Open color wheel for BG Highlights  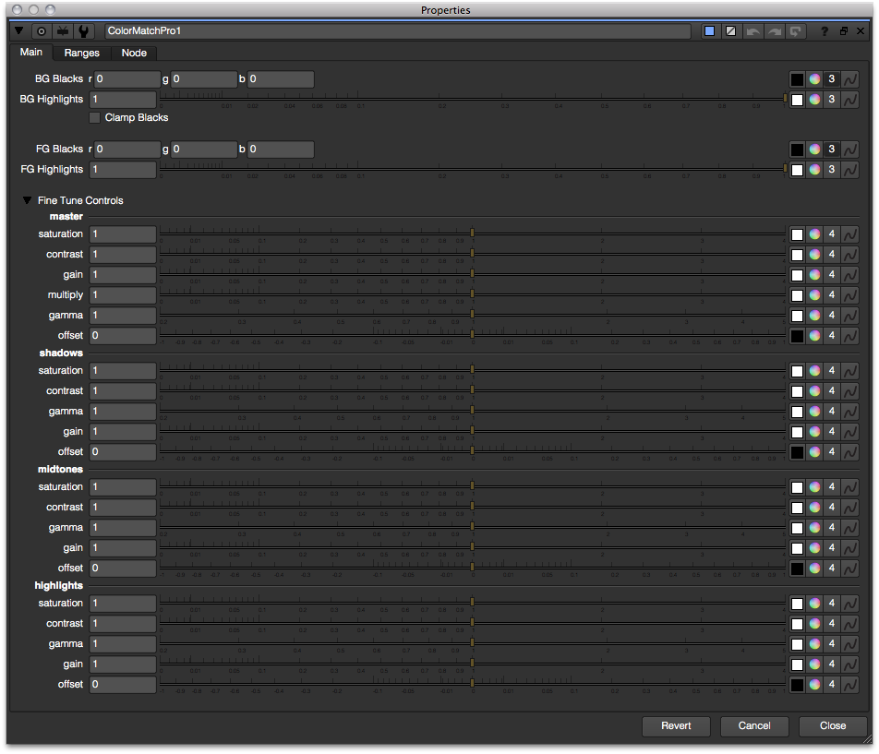(815, 99)
